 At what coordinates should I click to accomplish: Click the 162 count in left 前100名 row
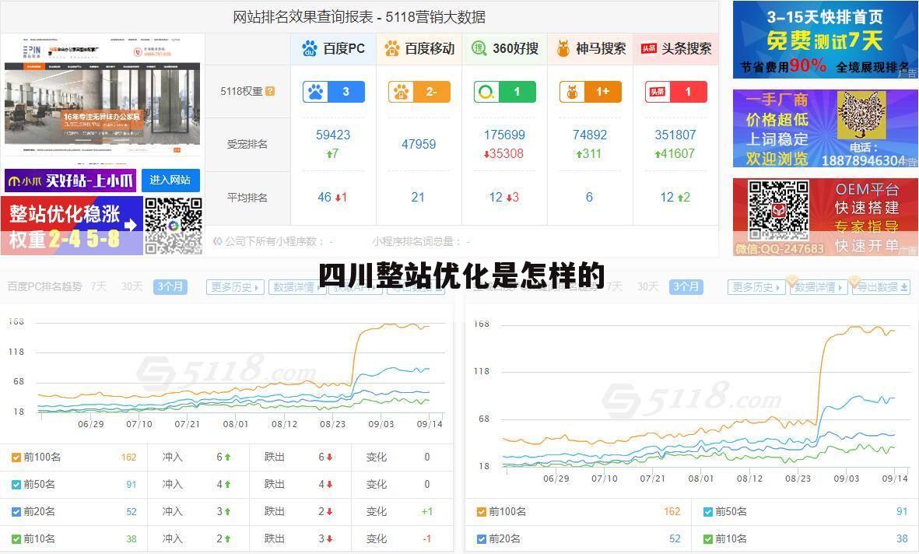click(128, 458)
